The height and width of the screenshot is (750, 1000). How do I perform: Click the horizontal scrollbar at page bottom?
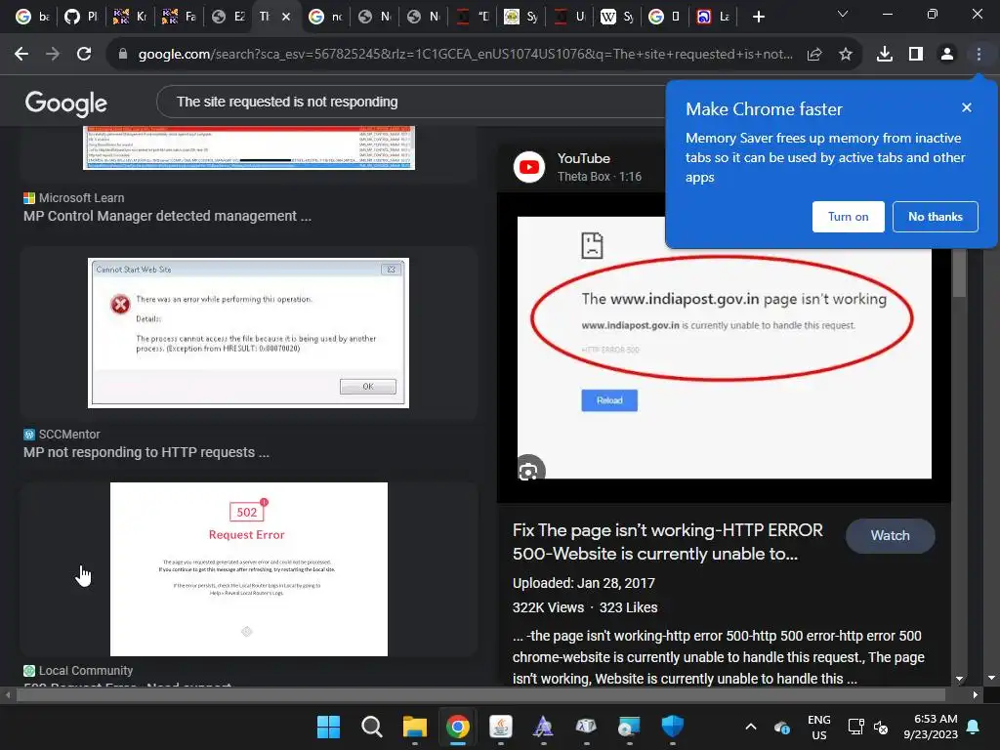tap(480, 694)
